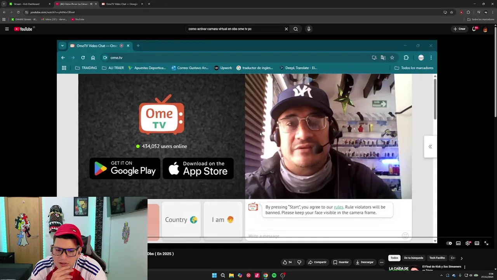Image resolution: width=497 pixels, height=280 pixels.
Task: Open D444NI Stream bookmark
Action: 24,19
